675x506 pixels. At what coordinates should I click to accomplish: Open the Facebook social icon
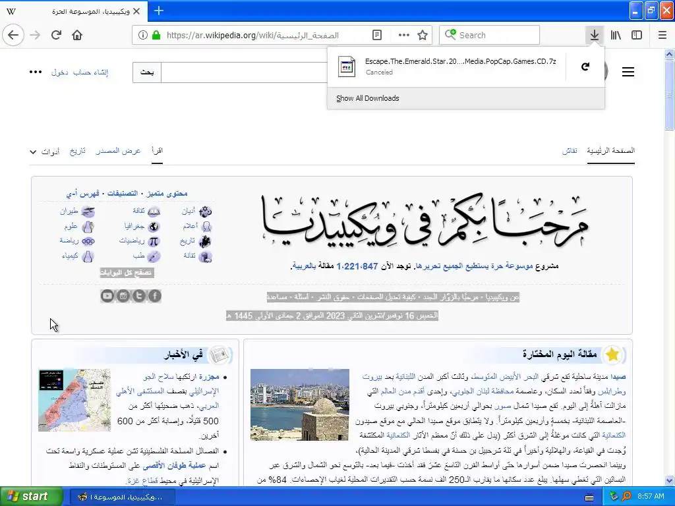pos(155,296)
